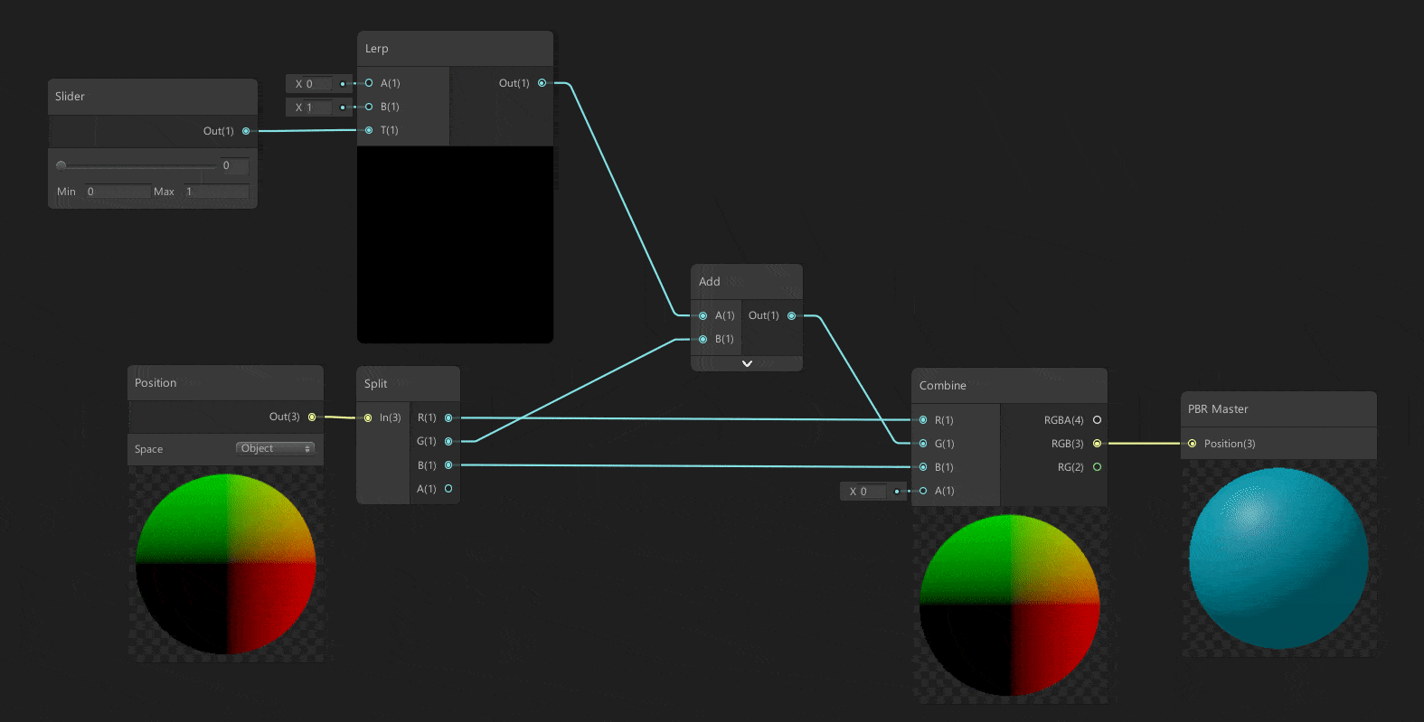
Task: Expand the Add node preview chevron
Action: (747, 363)
